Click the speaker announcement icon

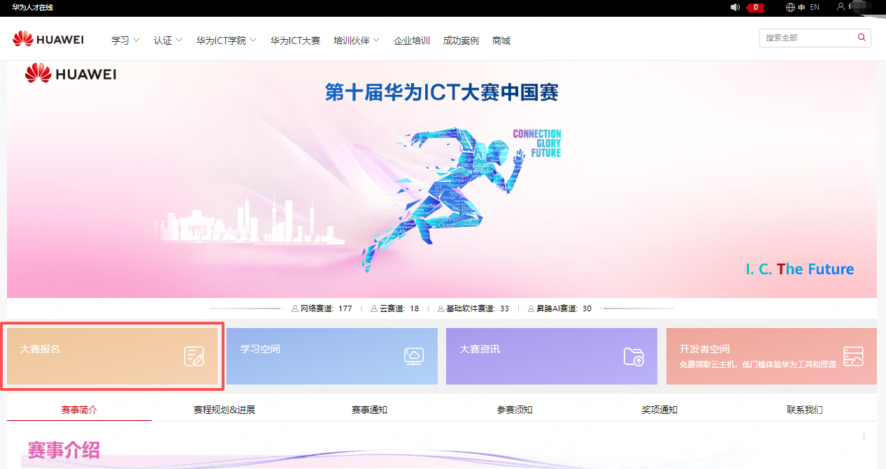[x=735, y=7]
